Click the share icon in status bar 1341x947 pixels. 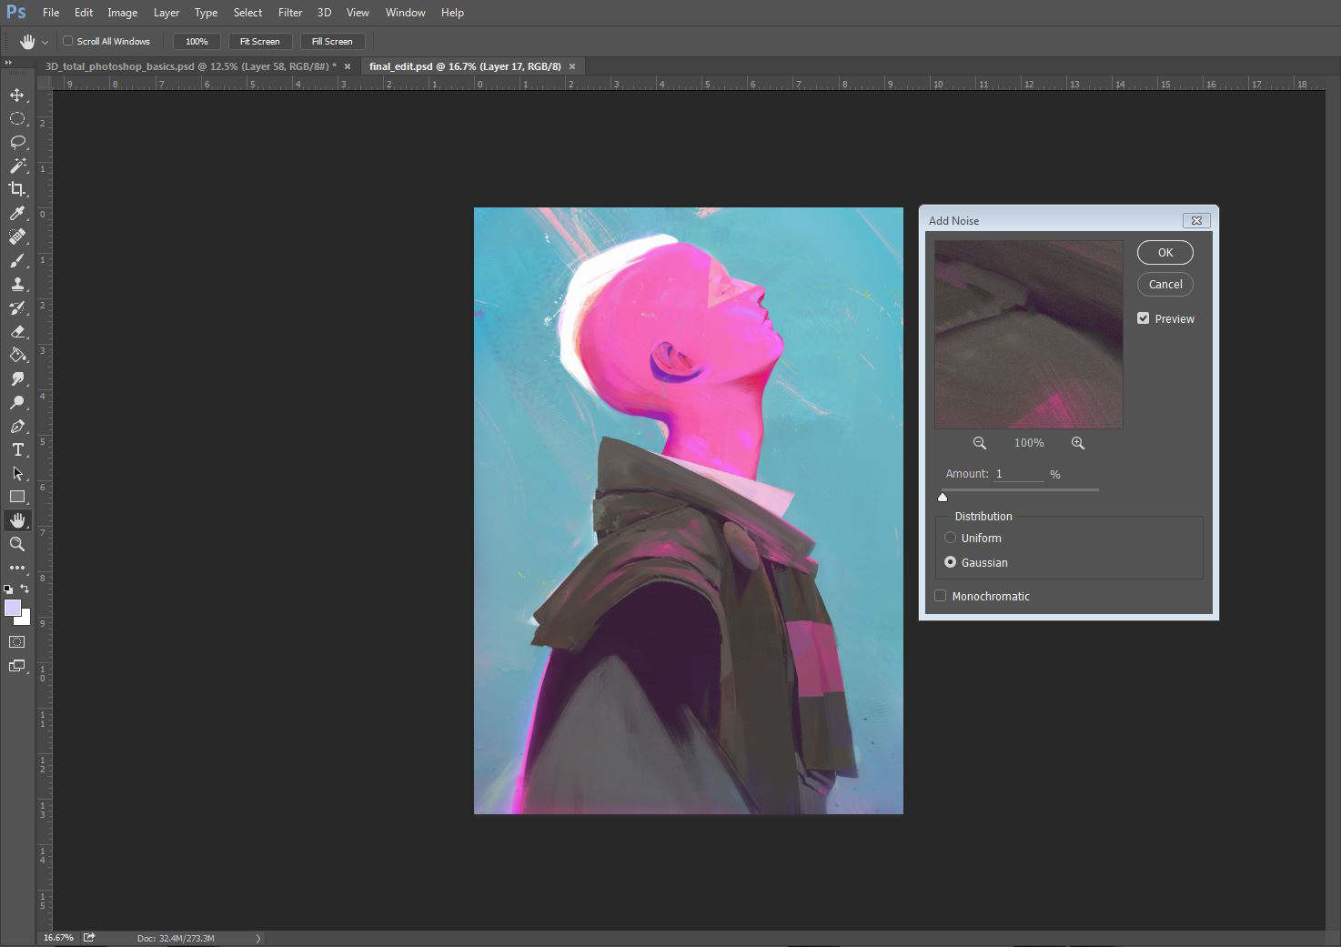pos(89,937)
